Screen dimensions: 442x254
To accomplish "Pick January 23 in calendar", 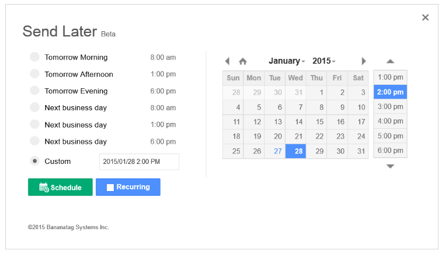I will (337, 136).
